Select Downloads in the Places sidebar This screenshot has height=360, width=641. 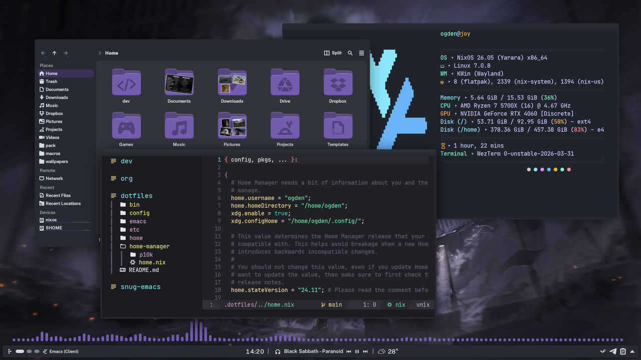click(x=66, y=97)
